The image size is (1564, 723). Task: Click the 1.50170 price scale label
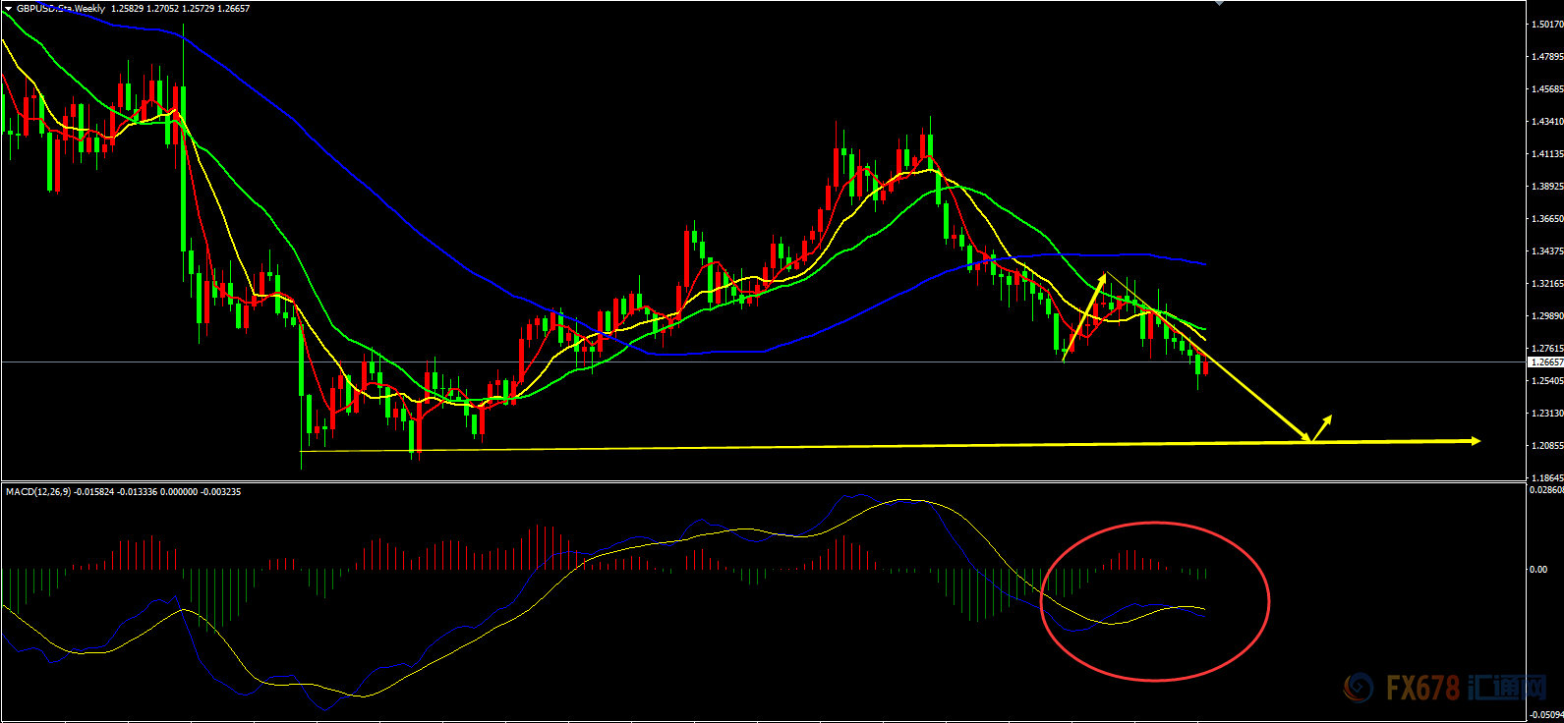point(1546,25)
